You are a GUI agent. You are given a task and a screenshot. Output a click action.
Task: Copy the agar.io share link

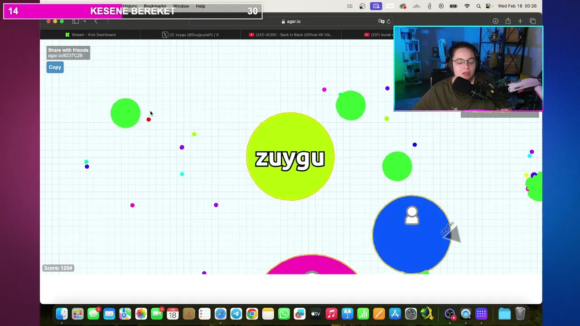(55, 67)
